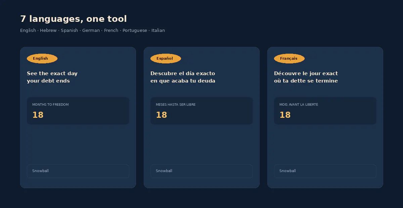Select the Snowball field in the English card
This screenshot has height=208, width=403.
tap(78, 171)
